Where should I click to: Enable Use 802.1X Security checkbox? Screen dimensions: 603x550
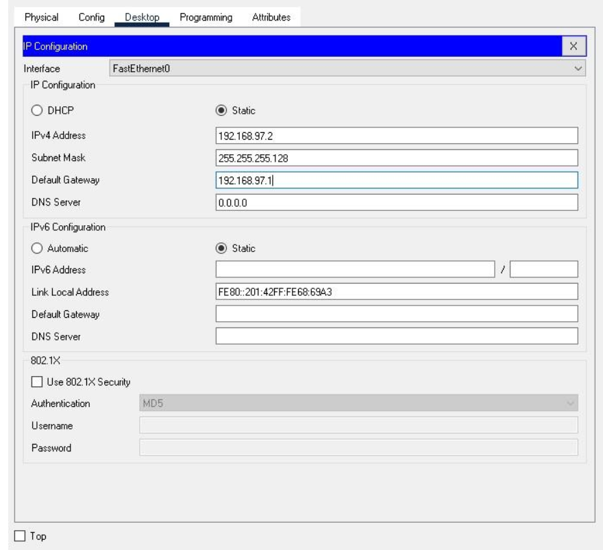pos(37,382)
